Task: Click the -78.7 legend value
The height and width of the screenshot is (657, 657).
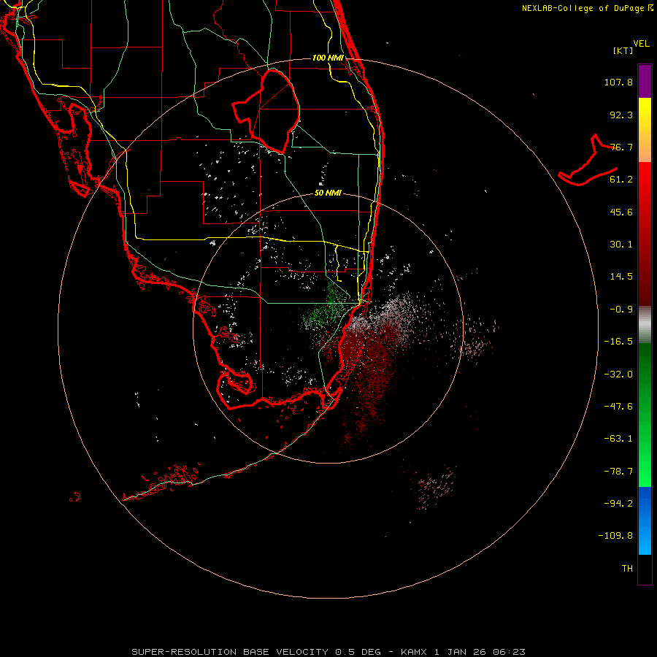Action: (x=618, y=472)
